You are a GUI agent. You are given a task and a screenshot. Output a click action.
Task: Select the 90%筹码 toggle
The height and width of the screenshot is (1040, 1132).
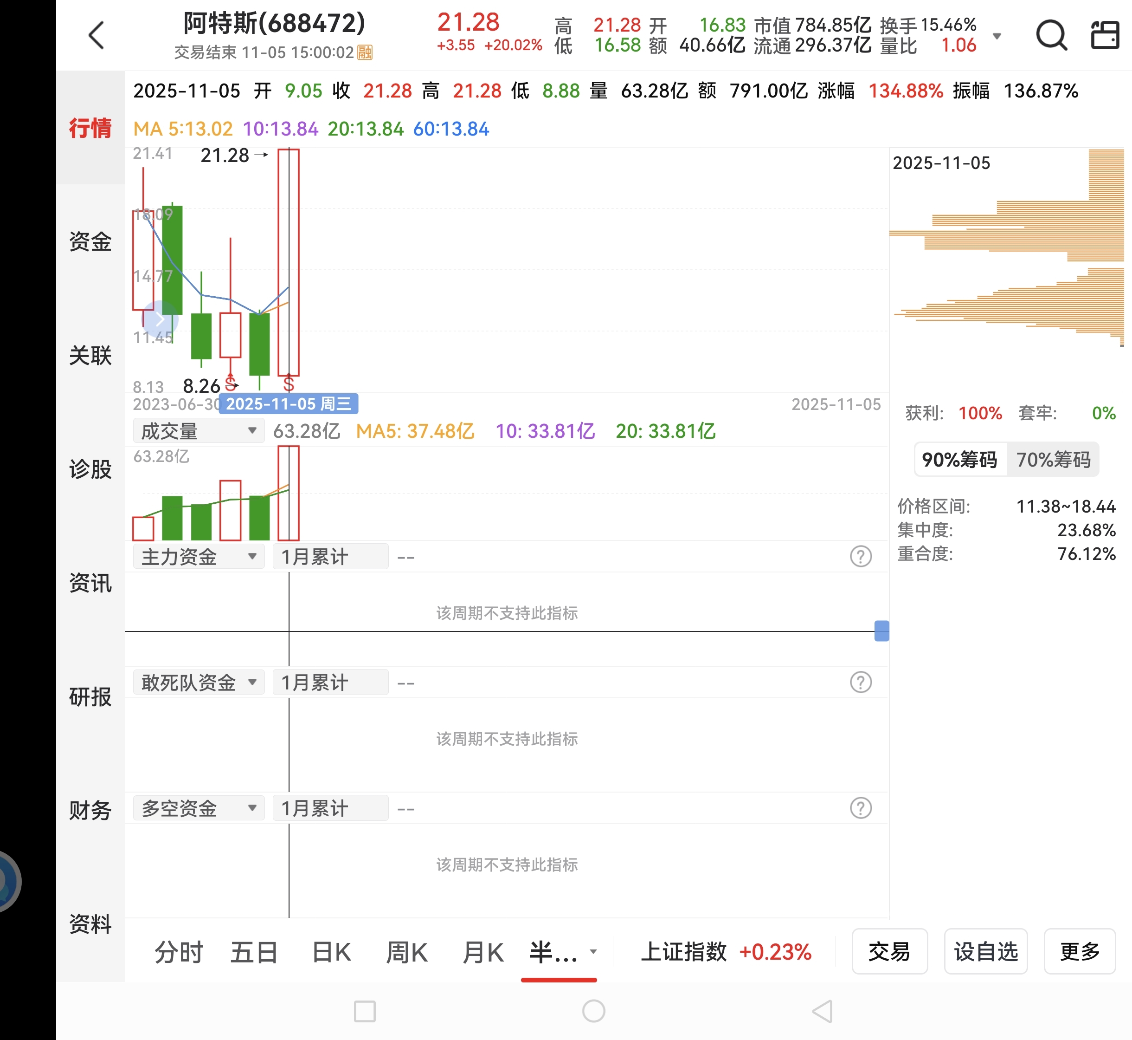point(959,460)
